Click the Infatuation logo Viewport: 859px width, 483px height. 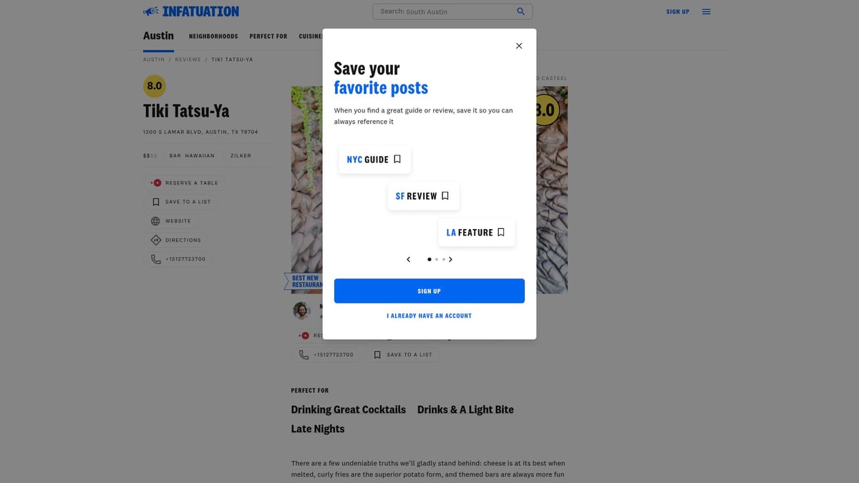coord(191,11)
